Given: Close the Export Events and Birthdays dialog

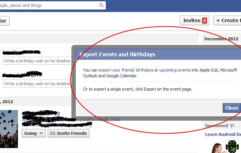Looking at the screenshot, I should [x=231, y=108].
